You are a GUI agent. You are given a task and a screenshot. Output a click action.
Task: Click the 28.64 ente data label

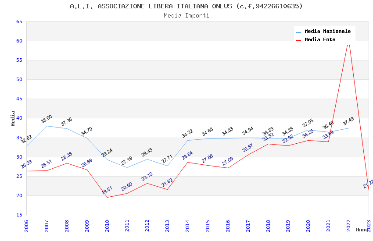187,156
